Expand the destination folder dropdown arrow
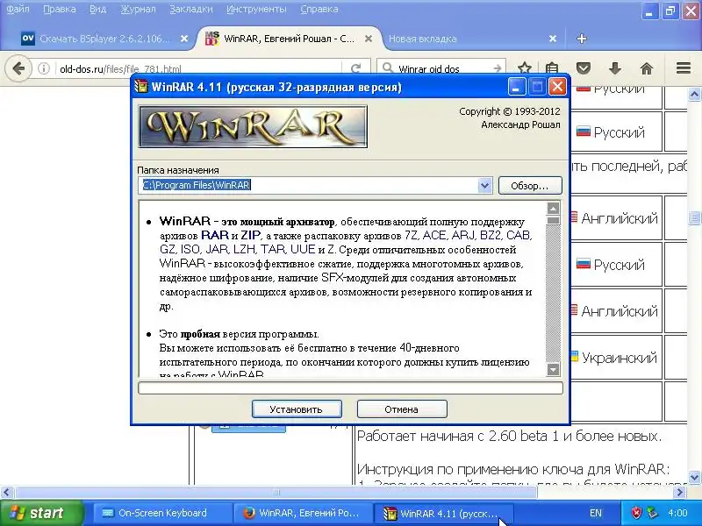 (x=484, y=185)
